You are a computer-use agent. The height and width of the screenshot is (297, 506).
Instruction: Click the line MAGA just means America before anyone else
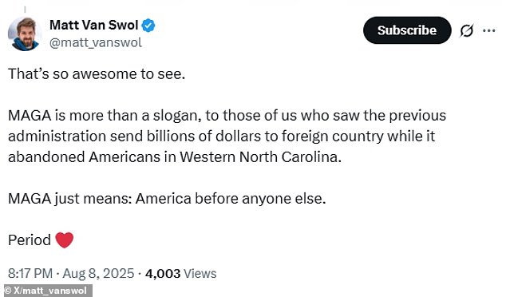[x=167, y=199]
